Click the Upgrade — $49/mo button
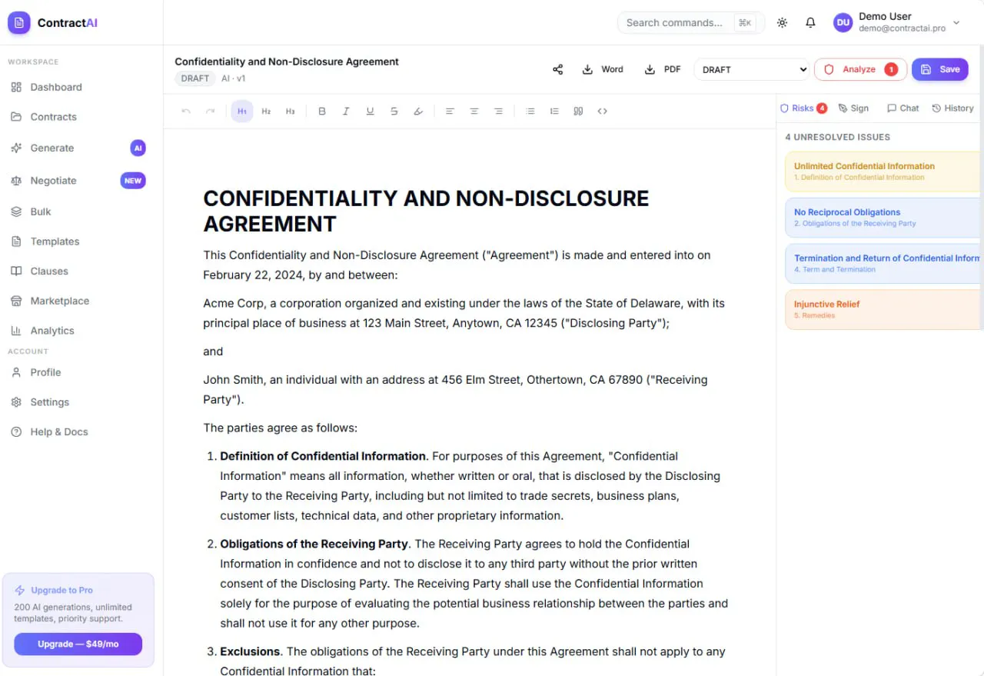This screenshot has width=984, height=676. click(78, 644)
